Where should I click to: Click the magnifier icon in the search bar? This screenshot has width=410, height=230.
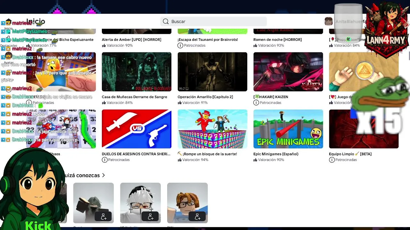166,21
